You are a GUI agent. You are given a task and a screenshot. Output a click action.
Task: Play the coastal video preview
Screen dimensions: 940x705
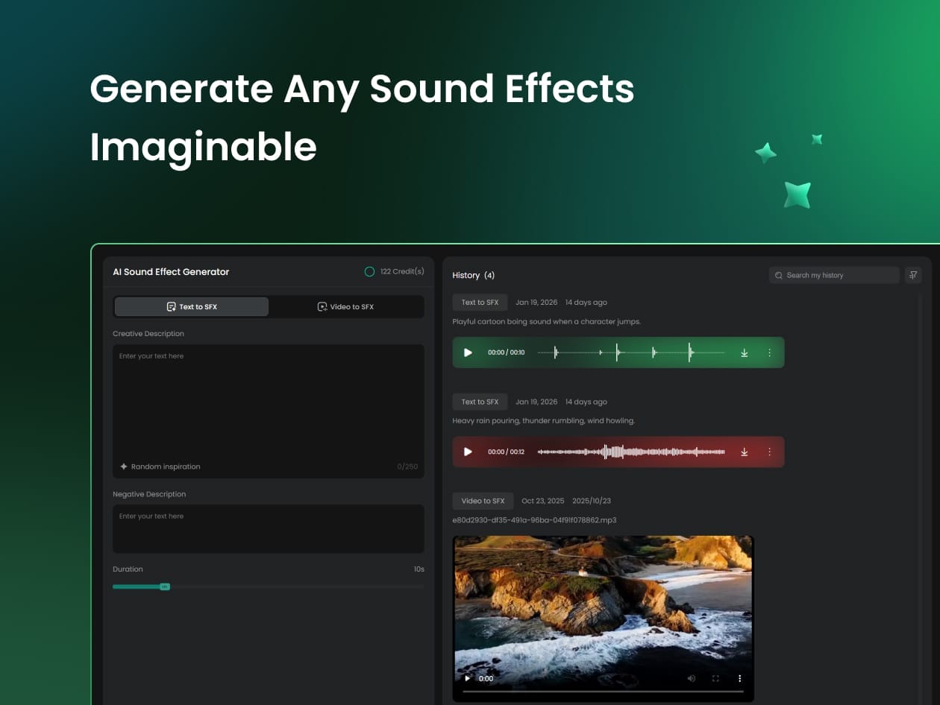(x=468, y=678)
